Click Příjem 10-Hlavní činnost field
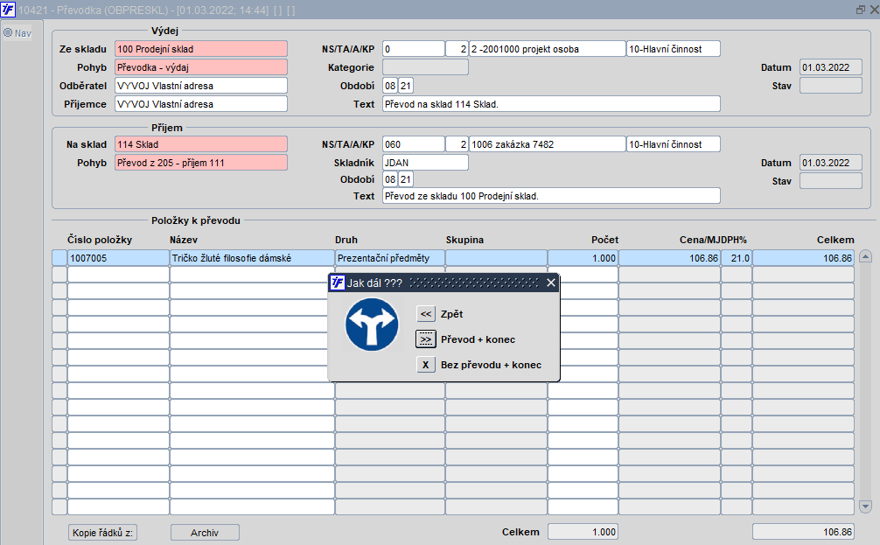Viewport: 880px width, 545px height. tap(674, 144)
